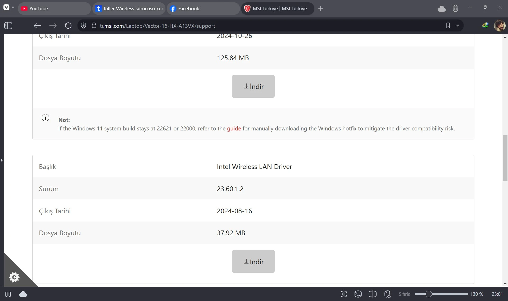
Task: Open the tracker blocker shield icon
Action: pos(83,26)
